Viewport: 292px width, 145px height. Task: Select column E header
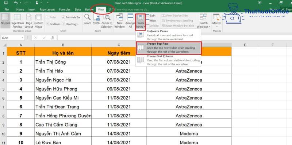click(x=245, y=45)
